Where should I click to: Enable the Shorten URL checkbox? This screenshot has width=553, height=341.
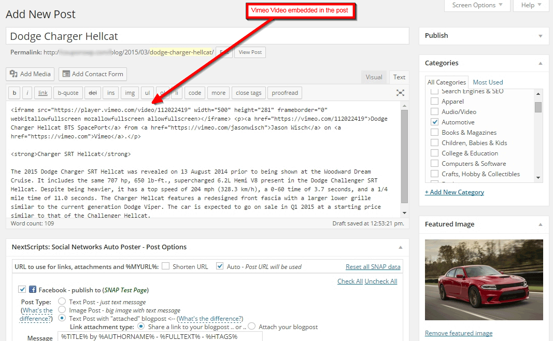point(165,266)
